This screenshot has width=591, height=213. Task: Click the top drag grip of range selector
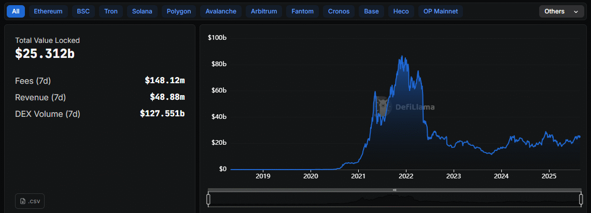coord(395,190)
